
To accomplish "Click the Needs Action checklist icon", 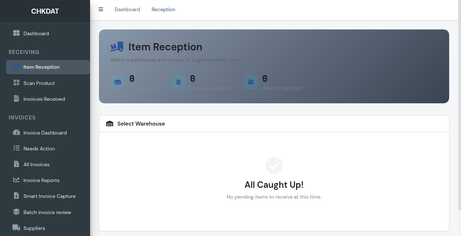I will pos(16,148).
